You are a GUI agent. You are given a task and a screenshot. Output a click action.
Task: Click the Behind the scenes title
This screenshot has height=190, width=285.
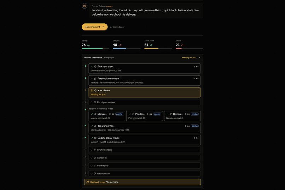click(93, 57)
